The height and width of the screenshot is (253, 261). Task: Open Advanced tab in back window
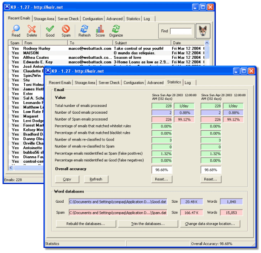point(114,19)
